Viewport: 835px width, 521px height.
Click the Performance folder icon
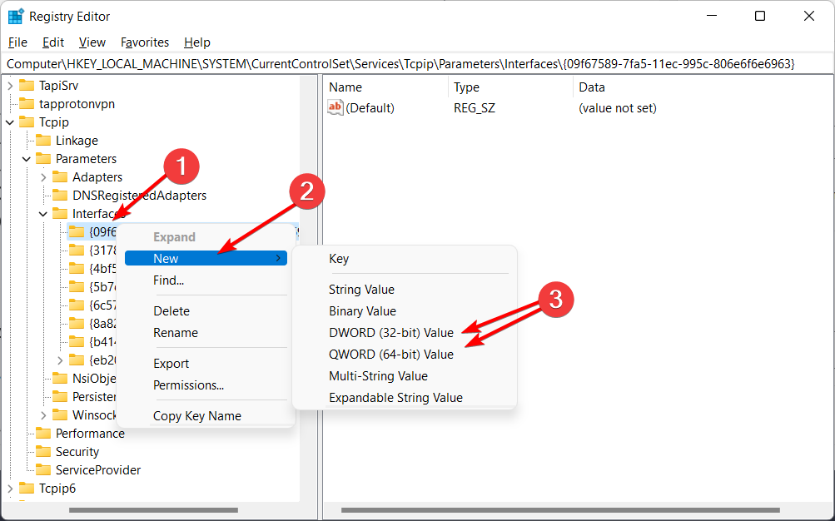click(46, 433)
